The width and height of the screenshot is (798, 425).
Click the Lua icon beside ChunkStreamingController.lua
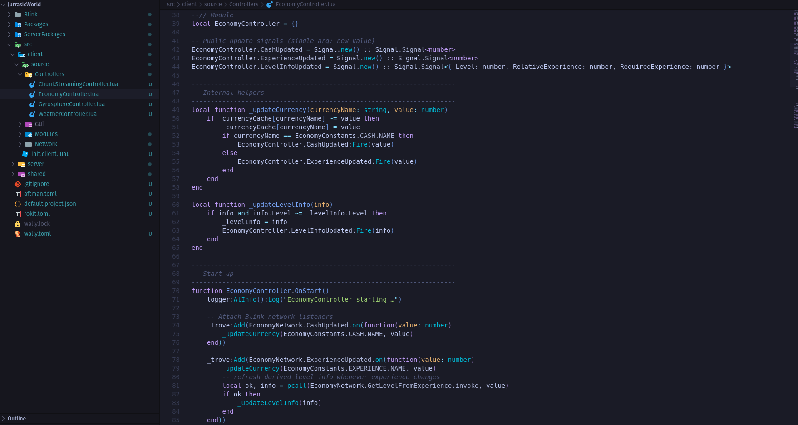32,84
